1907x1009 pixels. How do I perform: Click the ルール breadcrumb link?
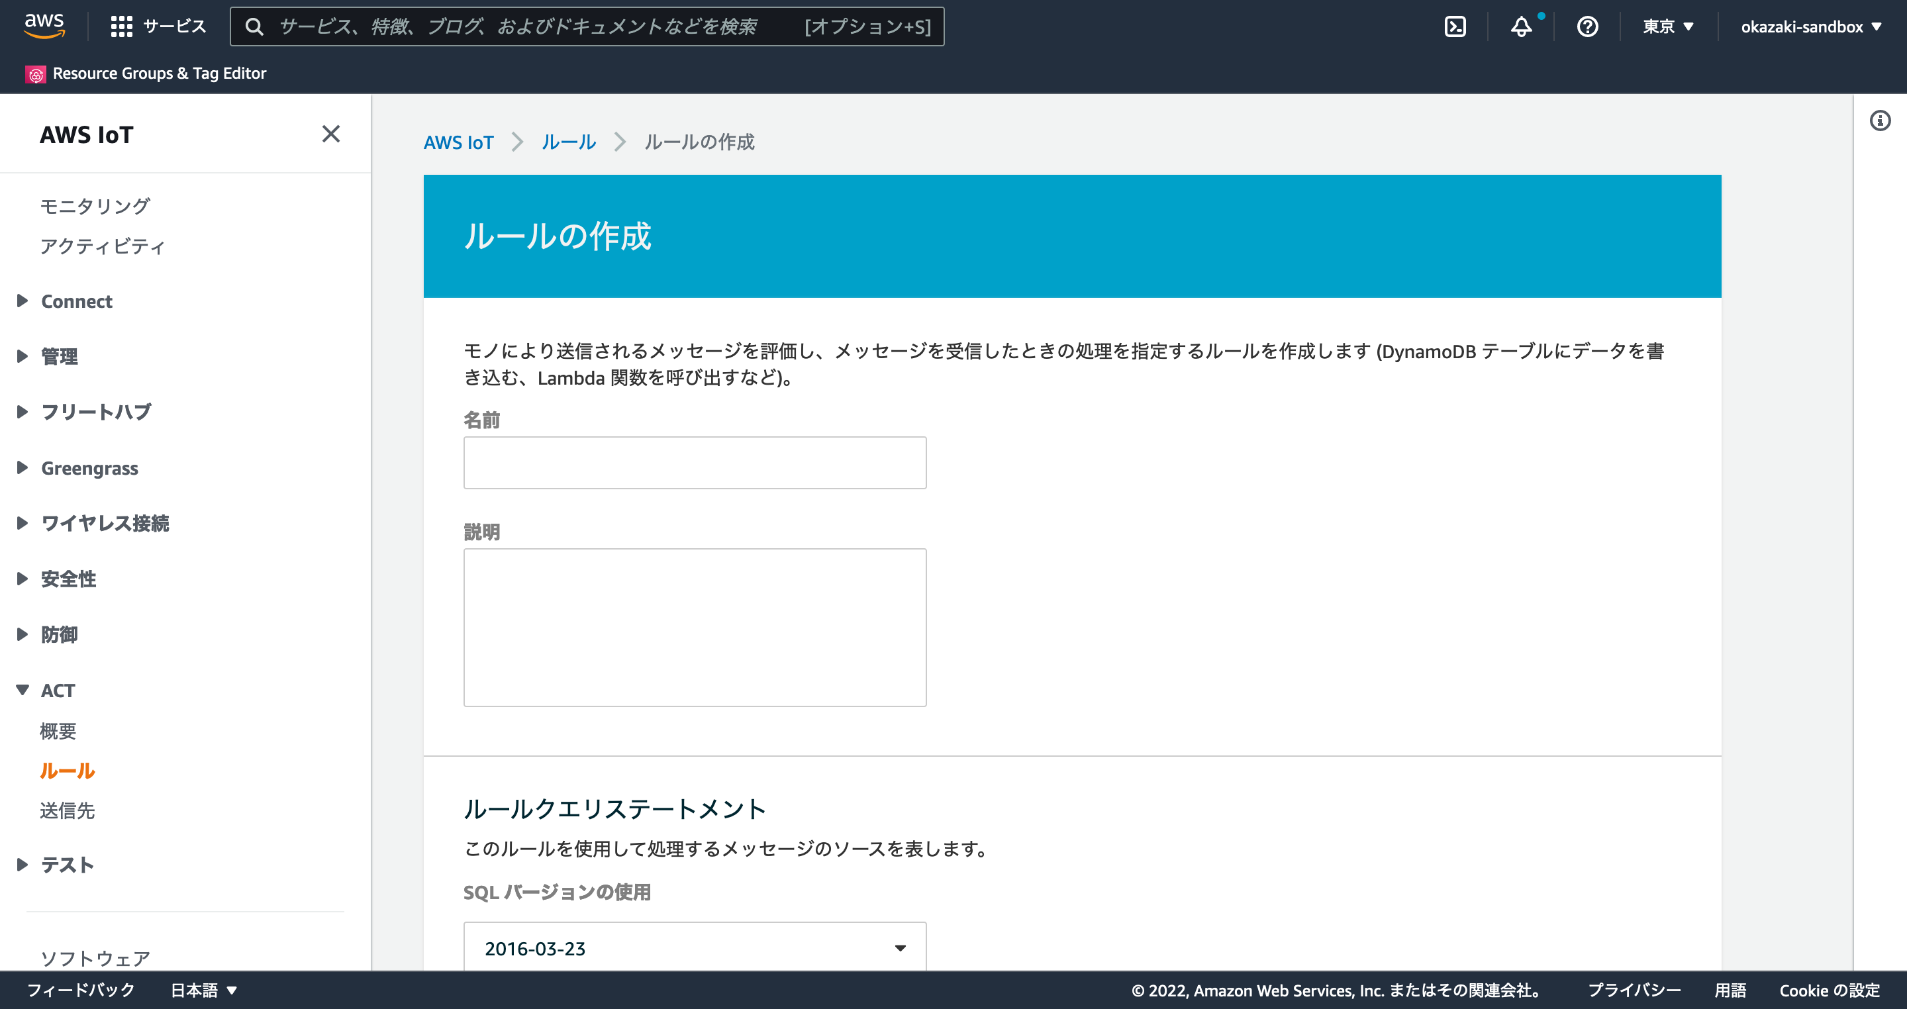click(x=569, y=142)
